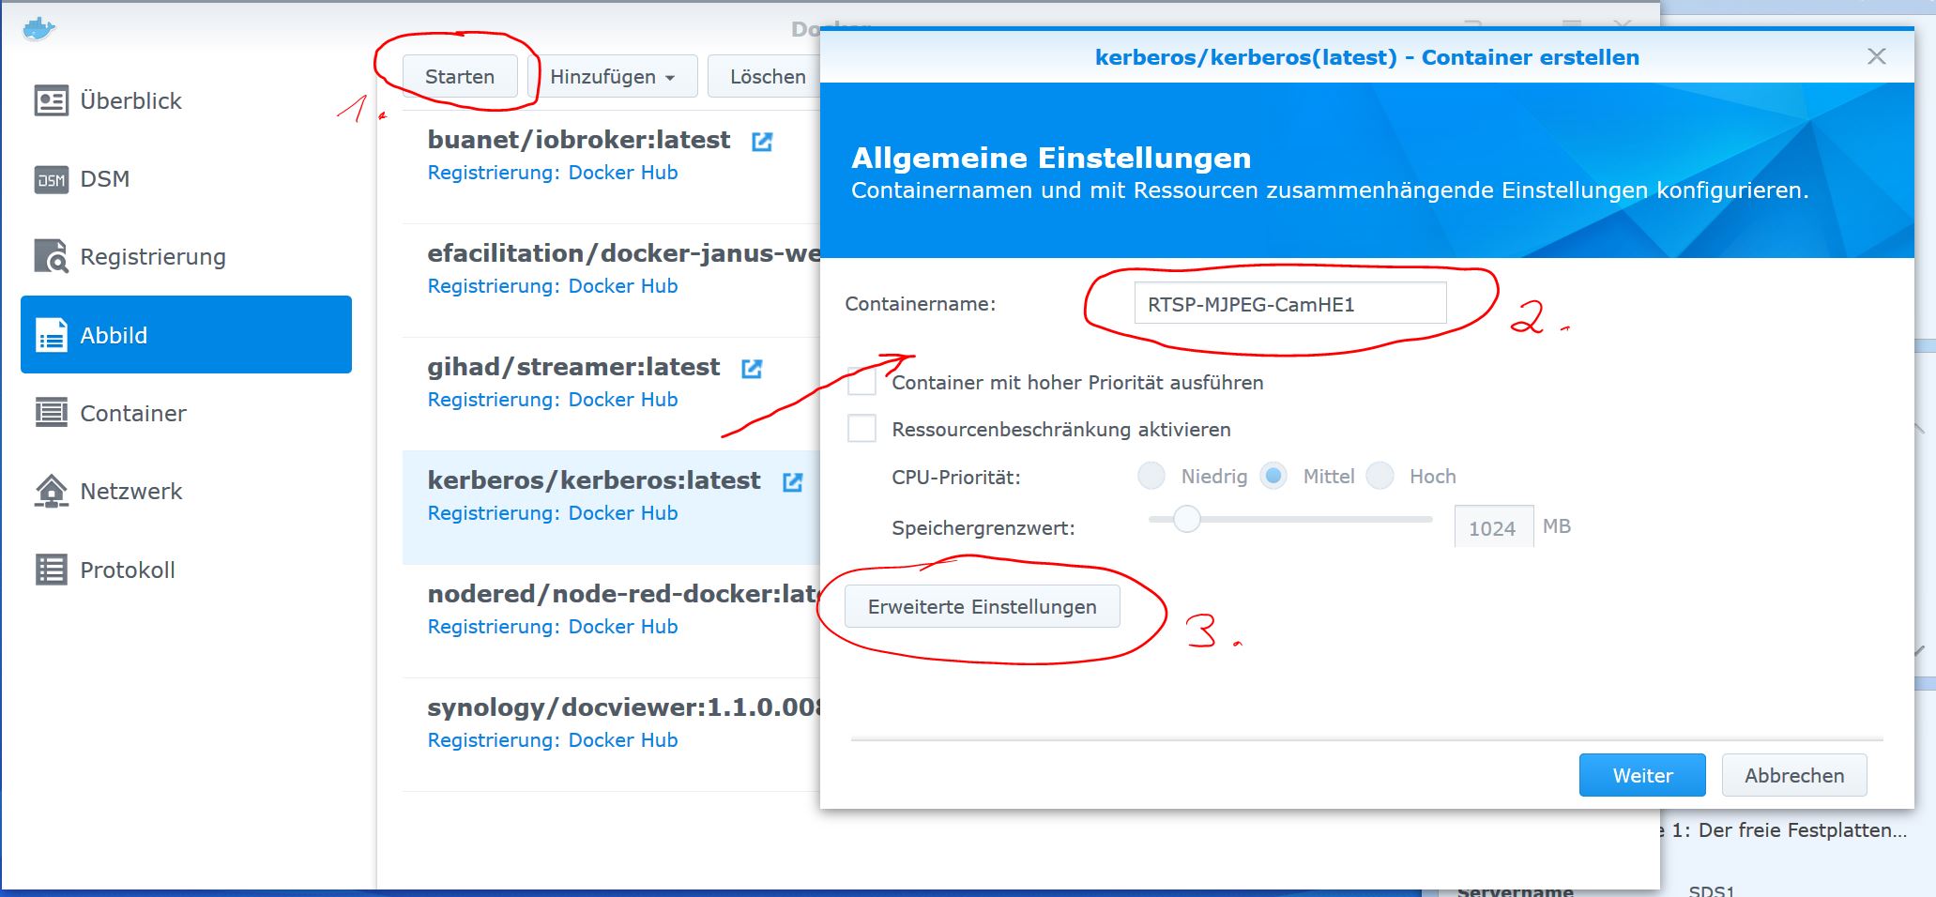Click the DSM sidebar icon
The width and height of the screenshot is (1936, 897).
point(51,179)
